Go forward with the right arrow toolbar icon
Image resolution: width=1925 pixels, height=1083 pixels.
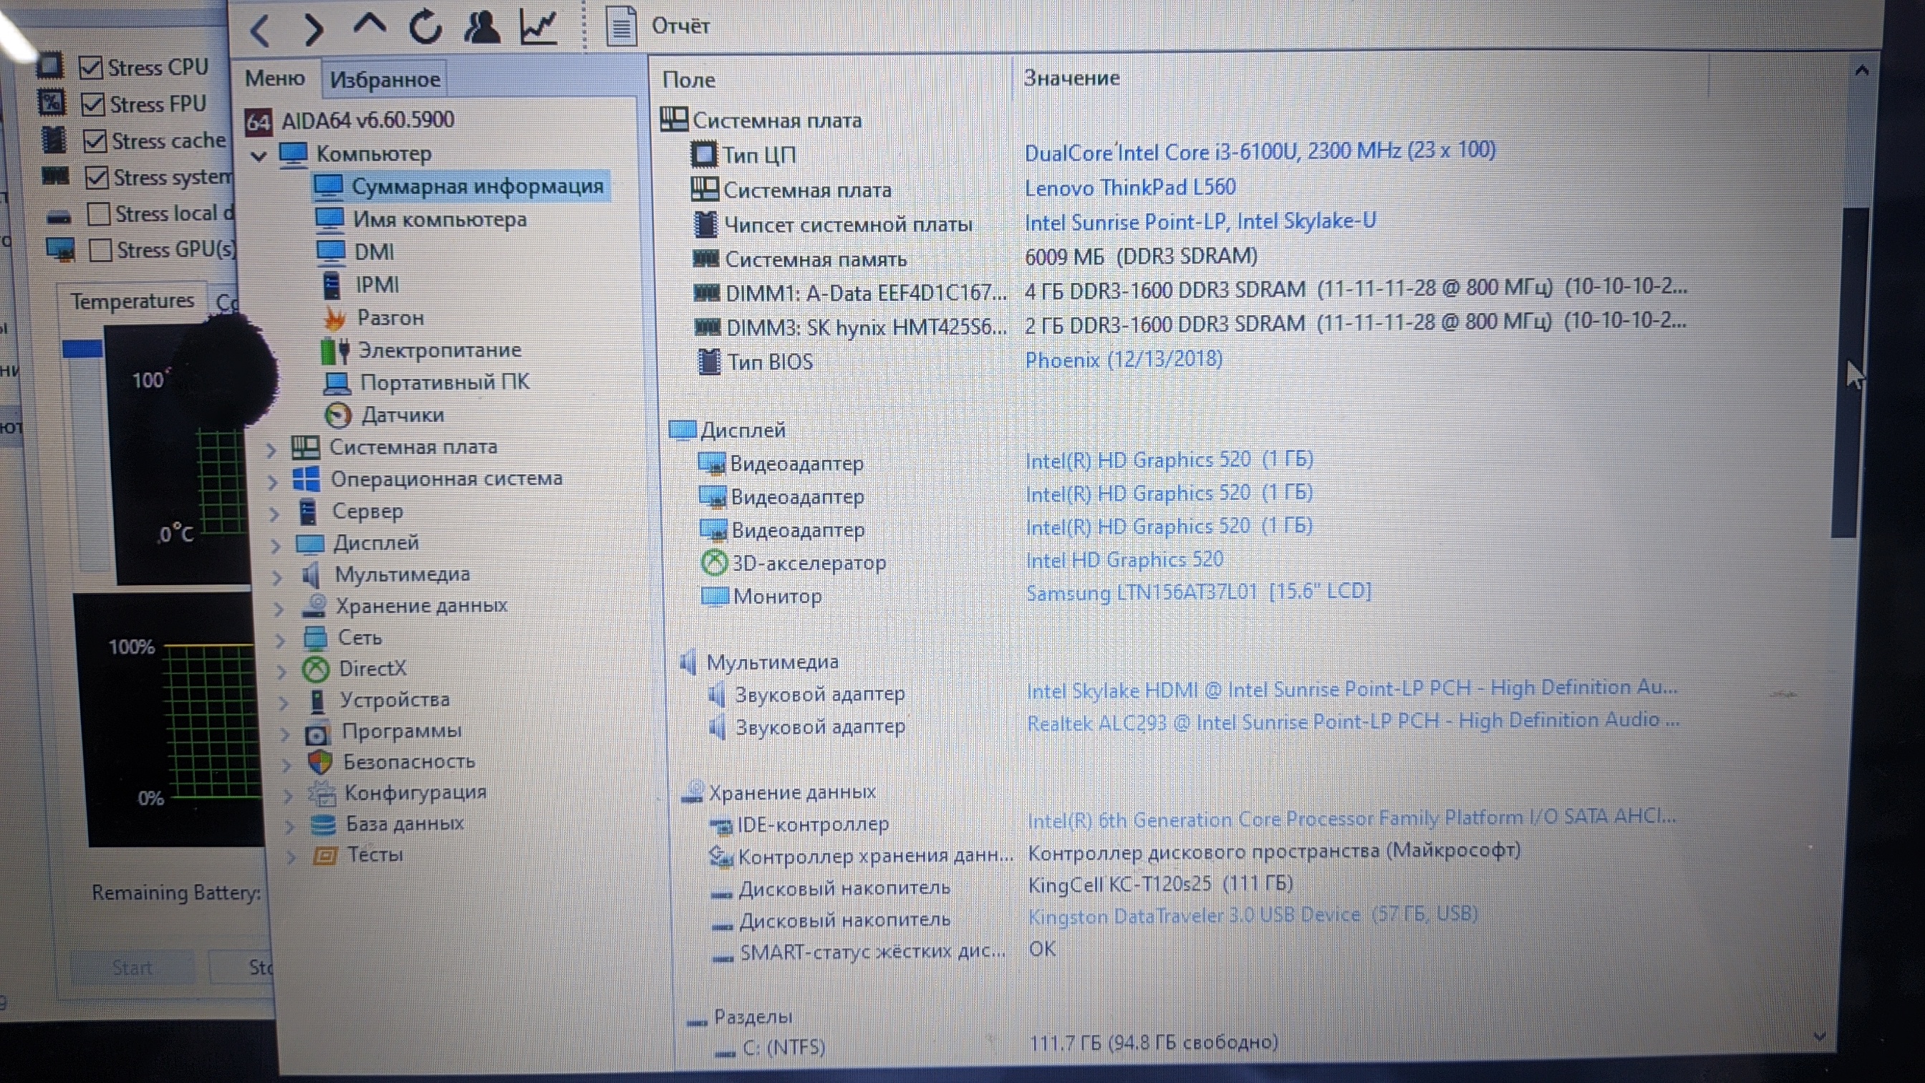click(x=314, y=30)
